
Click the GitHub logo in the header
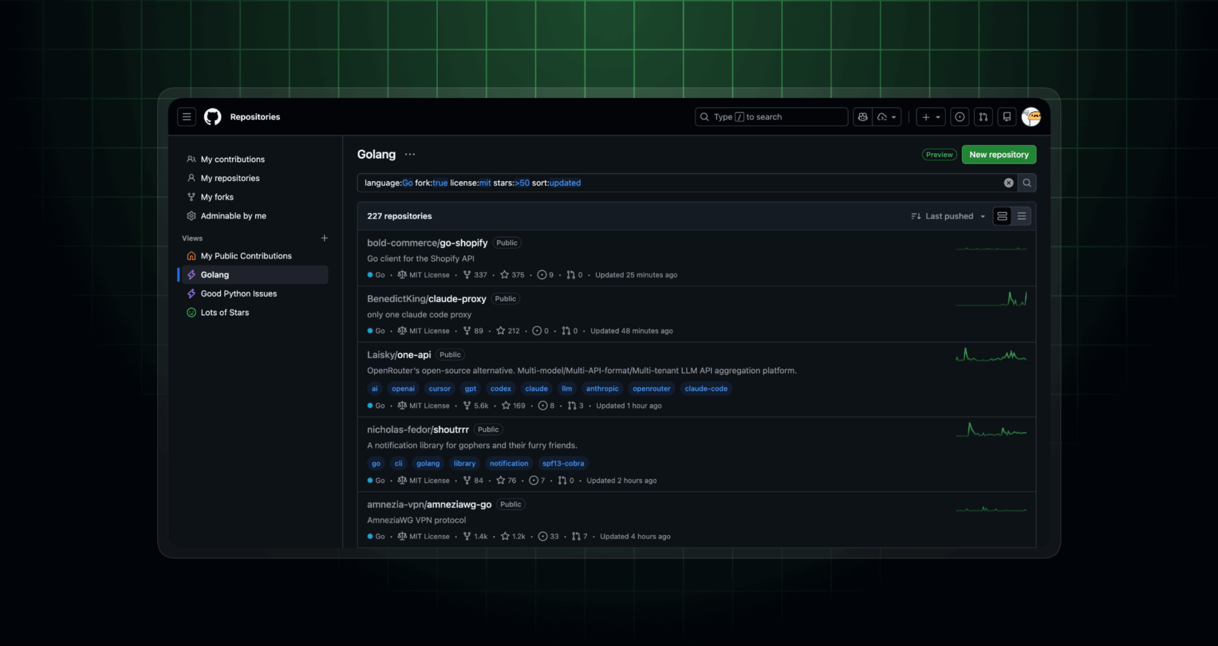(212, 117)
